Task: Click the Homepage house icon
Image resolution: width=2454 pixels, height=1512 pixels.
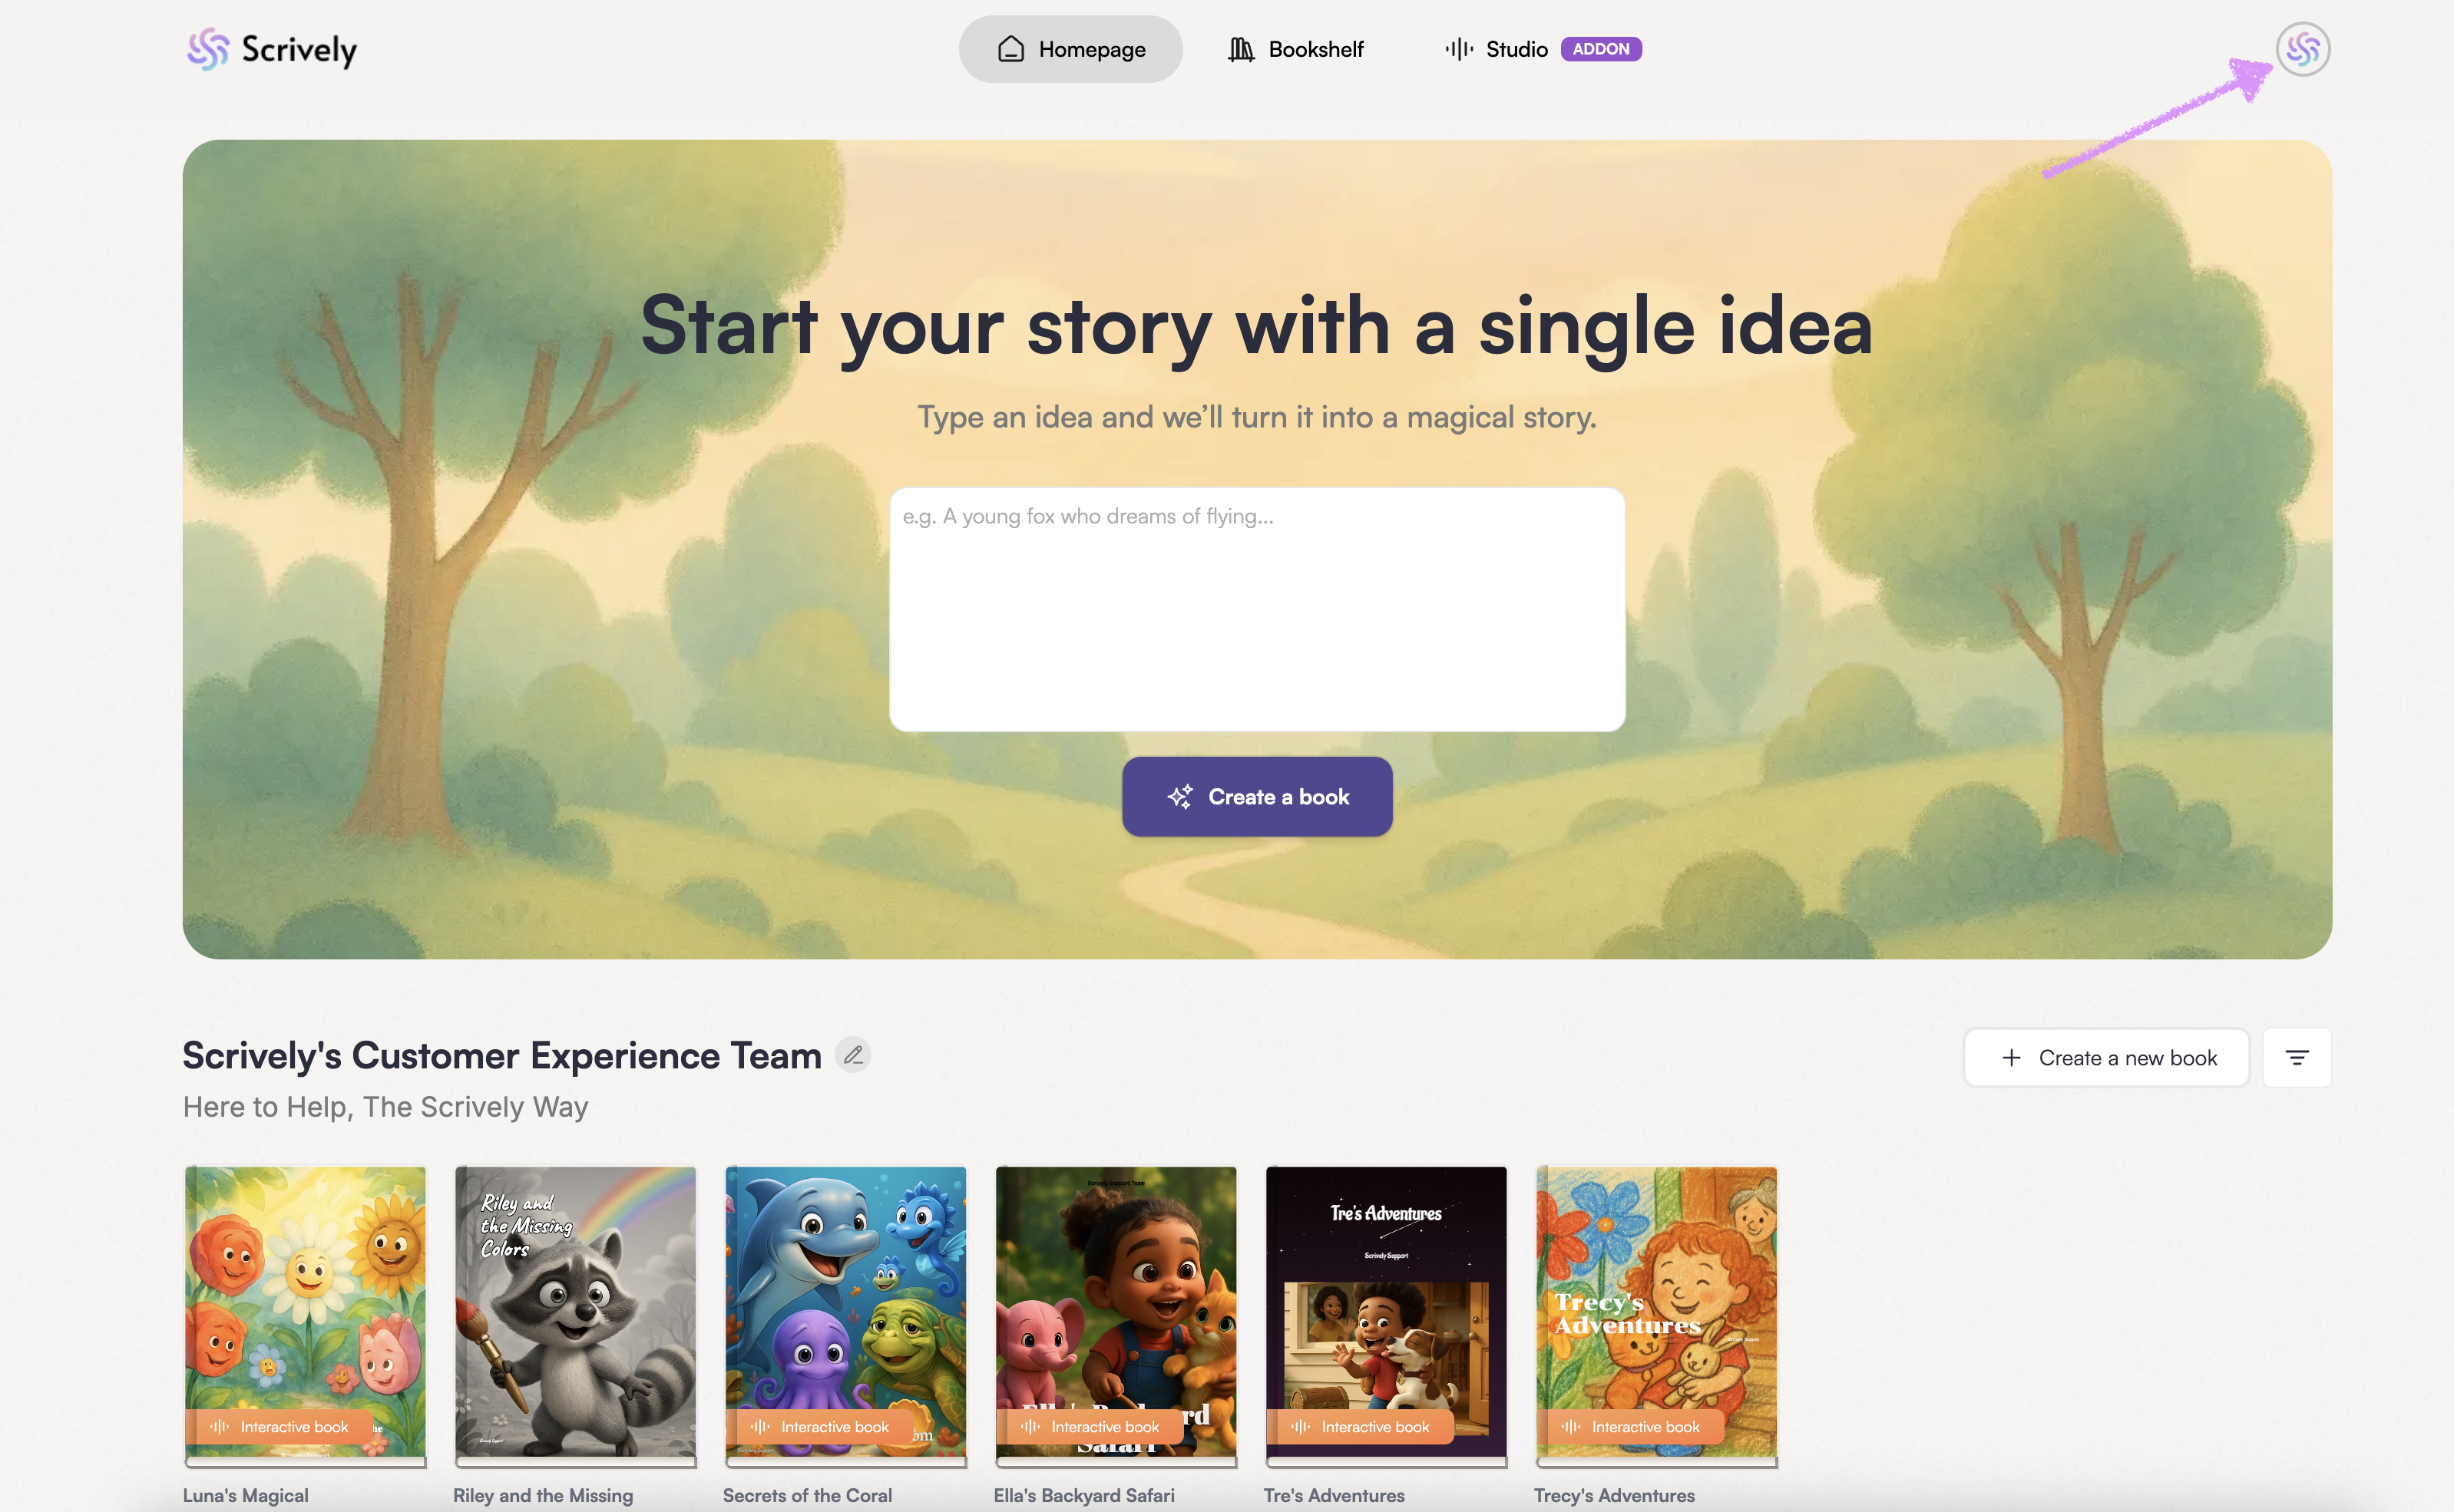Action: (x=1011, y=49)
